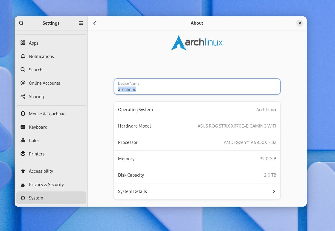Click the selected archlinux device name text

pyautogui.click(x=127, y=89)
